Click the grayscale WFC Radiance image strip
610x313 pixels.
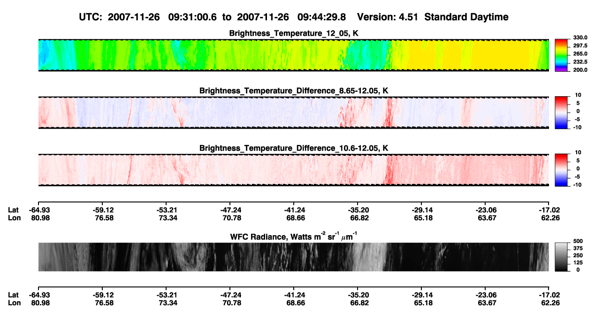tap(293, 257)
